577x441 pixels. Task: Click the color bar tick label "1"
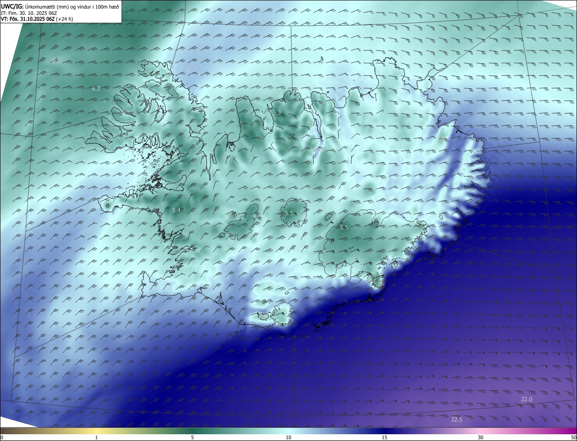[96, 437]
